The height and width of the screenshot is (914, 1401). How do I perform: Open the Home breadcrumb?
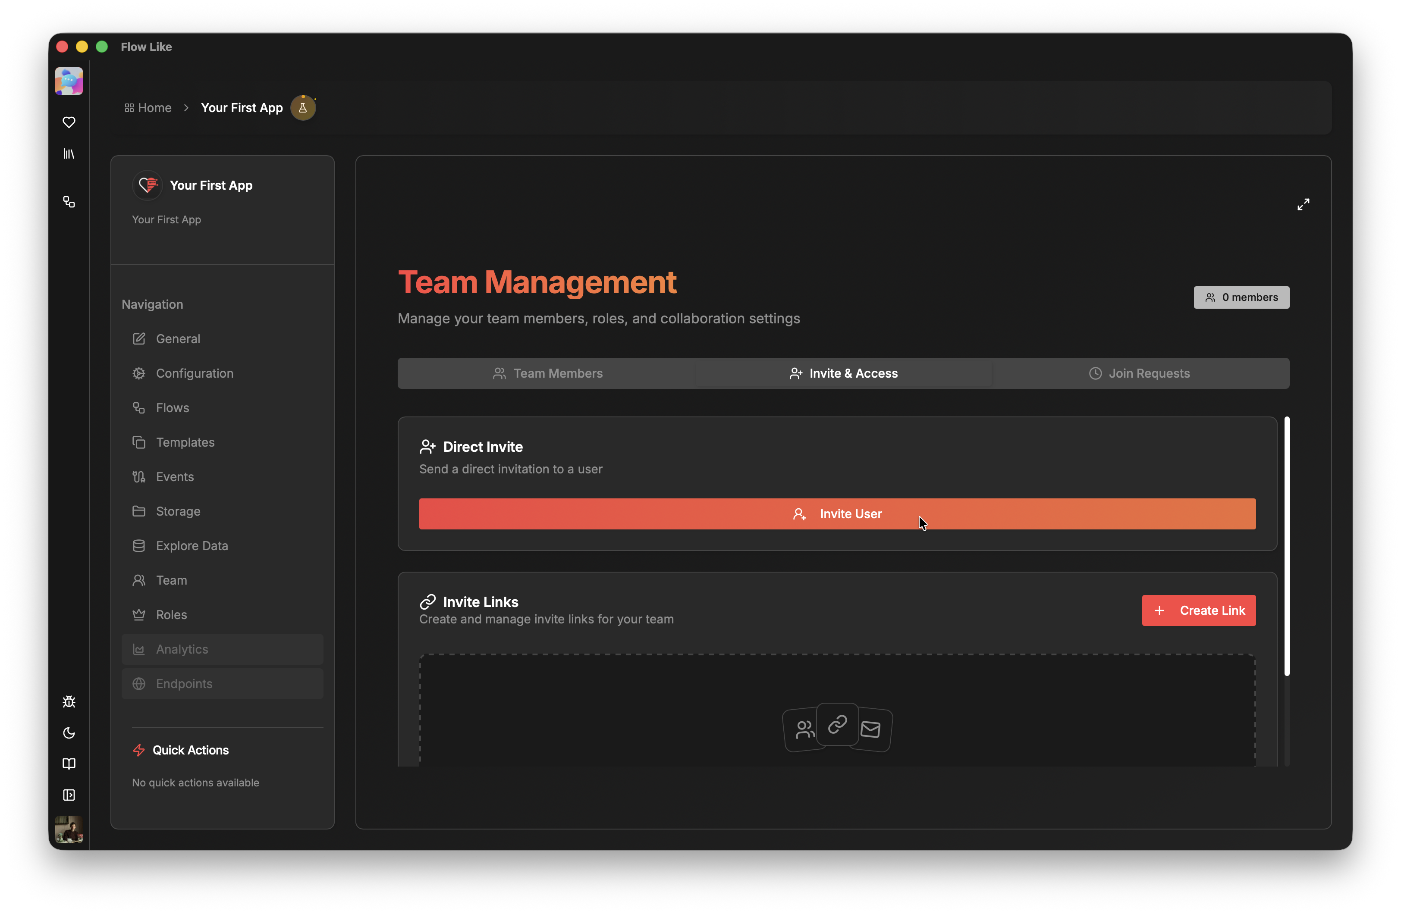[x=148, y=108]
